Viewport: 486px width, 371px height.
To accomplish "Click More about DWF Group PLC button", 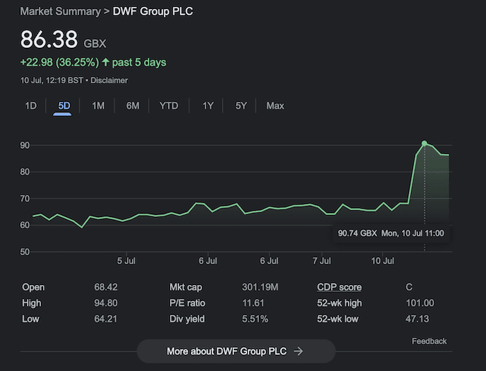I will (x=236, y=351).
